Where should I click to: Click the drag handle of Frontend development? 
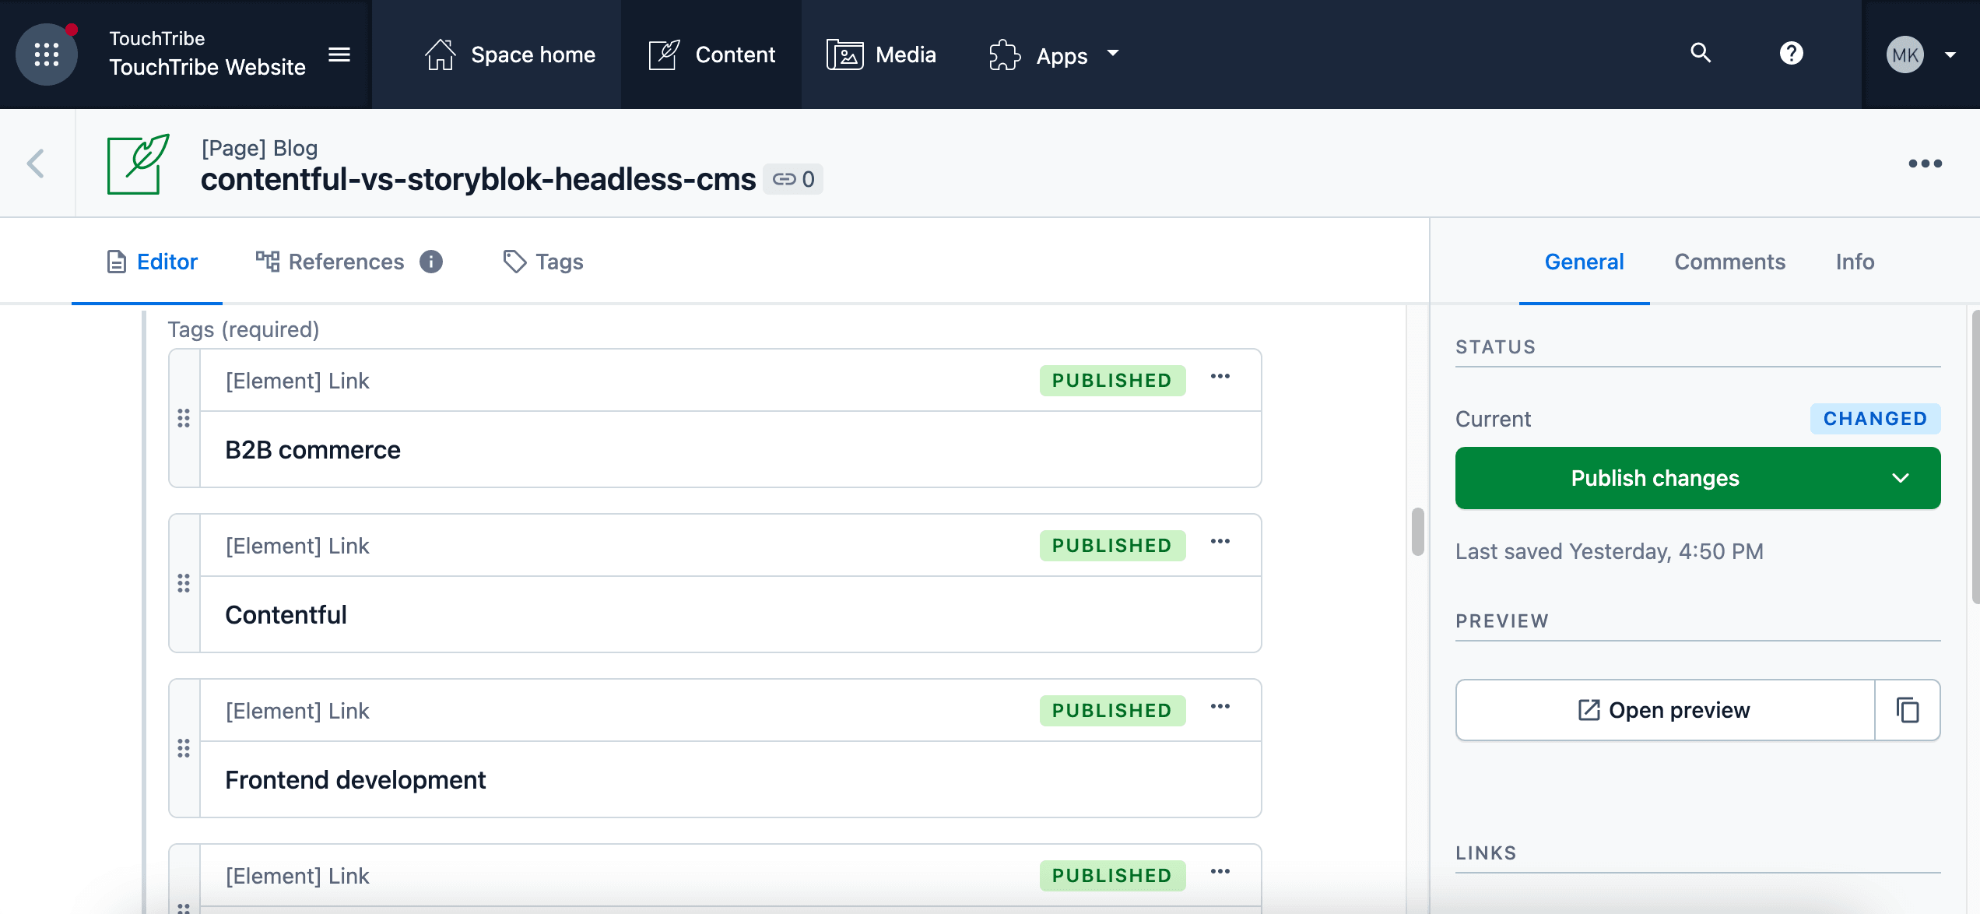point(184,748)
